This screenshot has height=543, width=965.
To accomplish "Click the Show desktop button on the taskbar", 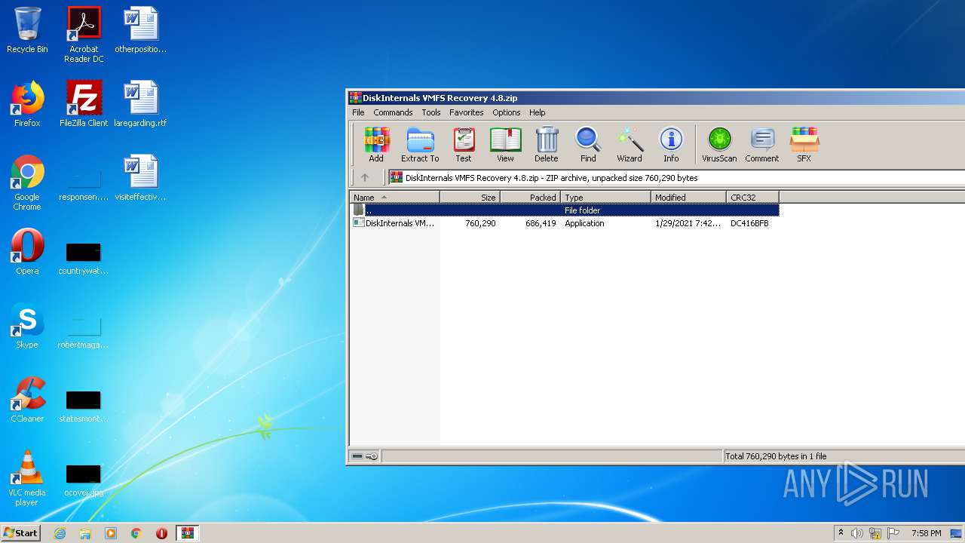I will 957,533.
